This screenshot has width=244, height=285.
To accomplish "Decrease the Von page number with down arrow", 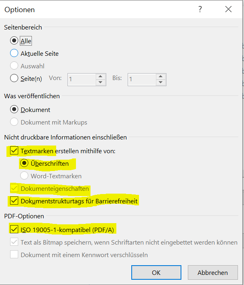I will 101,82.
